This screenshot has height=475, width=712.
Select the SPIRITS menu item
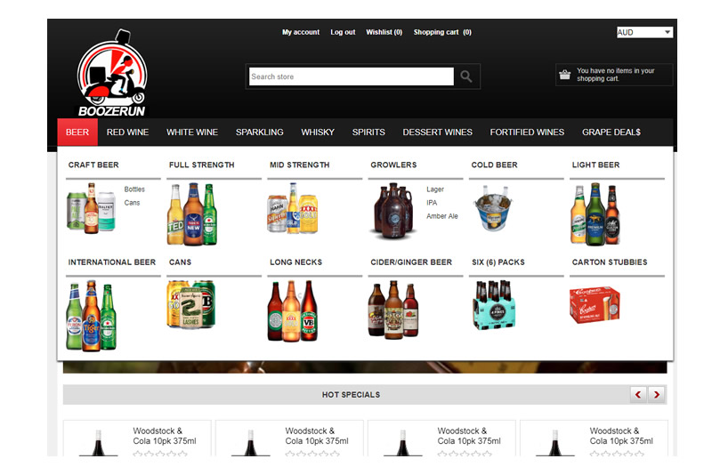(x=368, y=132)
